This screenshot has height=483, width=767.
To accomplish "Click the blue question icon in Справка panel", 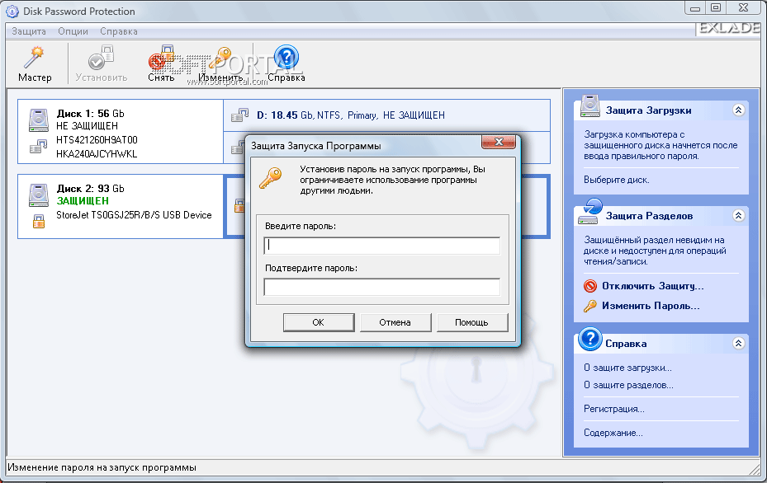I will [x=590, y=339].
